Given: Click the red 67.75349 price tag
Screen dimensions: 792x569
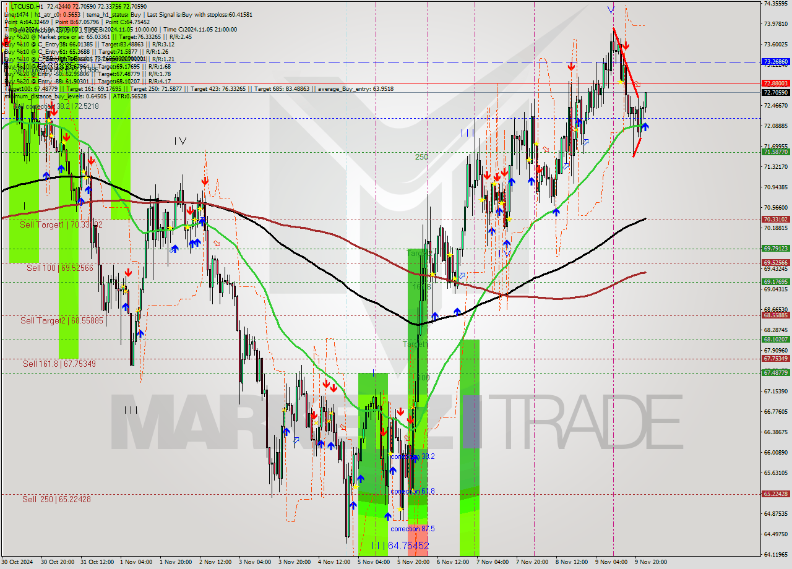Looking at the screenshot, I should 775,358.
